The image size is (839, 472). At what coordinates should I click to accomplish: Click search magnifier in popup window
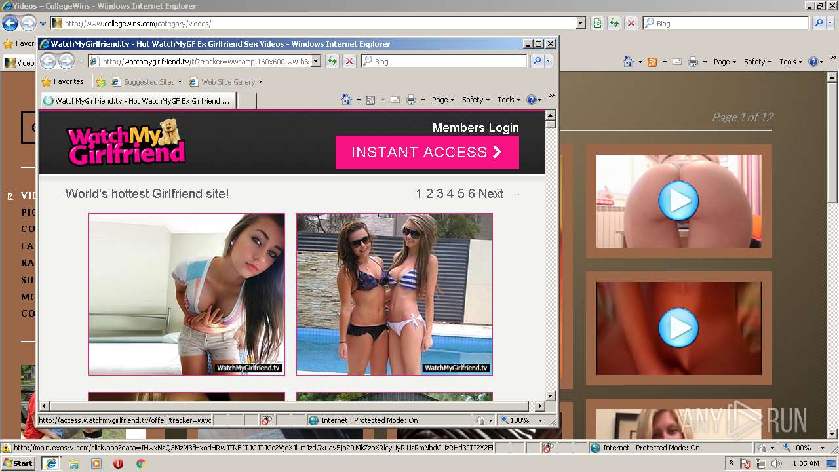pyautogui.click(x=537, y=61)
